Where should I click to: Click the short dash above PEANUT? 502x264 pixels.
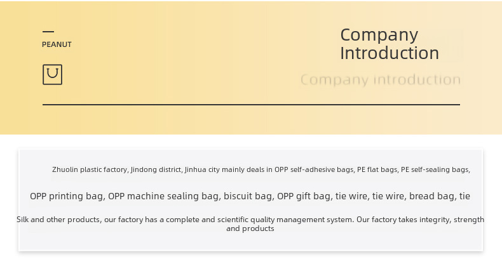[48, 31]
